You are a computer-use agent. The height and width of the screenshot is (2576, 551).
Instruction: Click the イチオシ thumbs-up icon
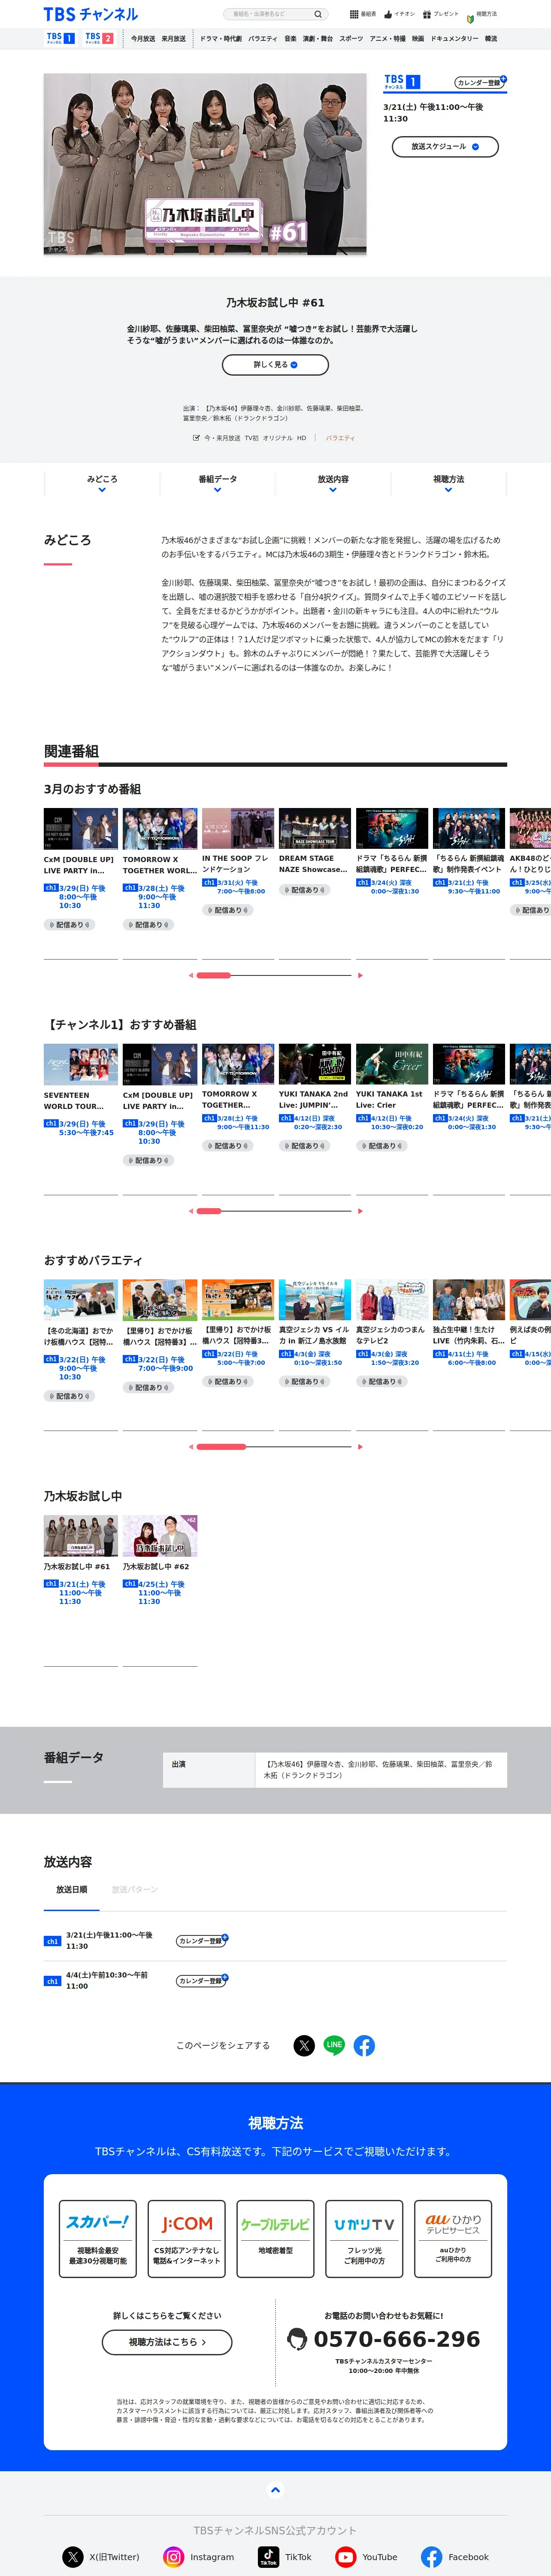pos(388,14)
